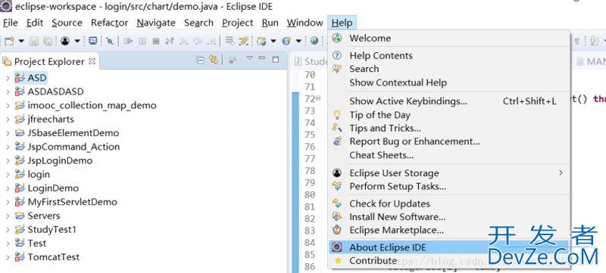The image size is (606, 273).
Task: Expand the ASDASDASD project node
Action: (8, 92)
